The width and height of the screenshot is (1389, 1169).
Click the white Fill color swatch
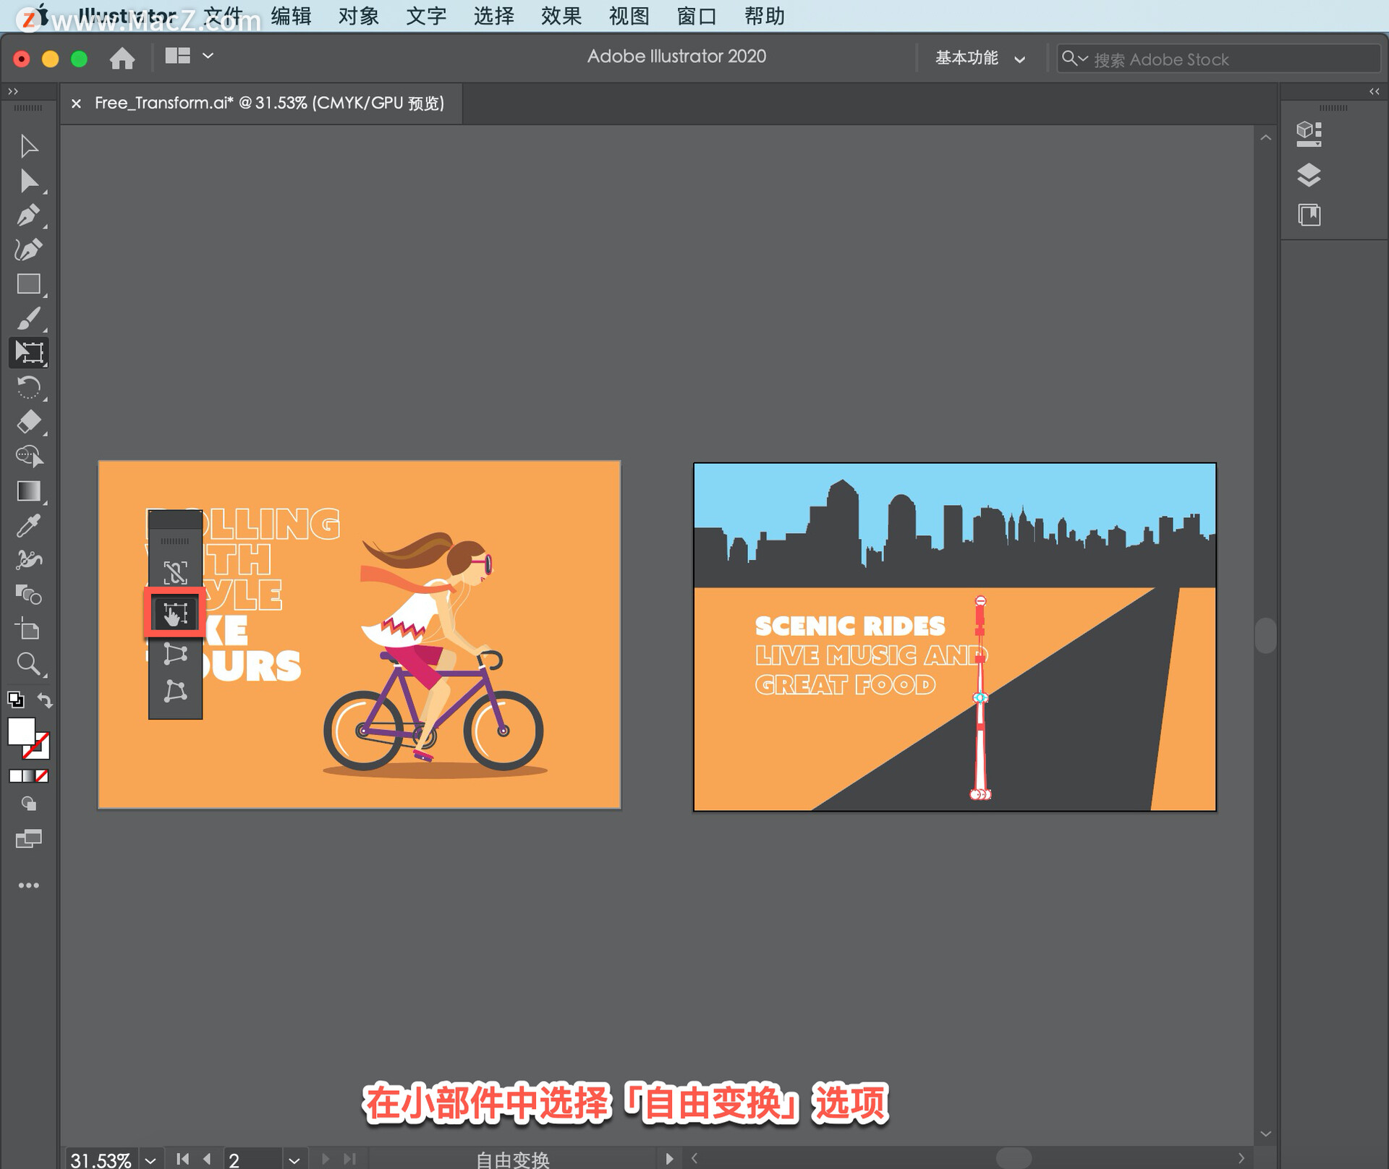pos(20,731)
